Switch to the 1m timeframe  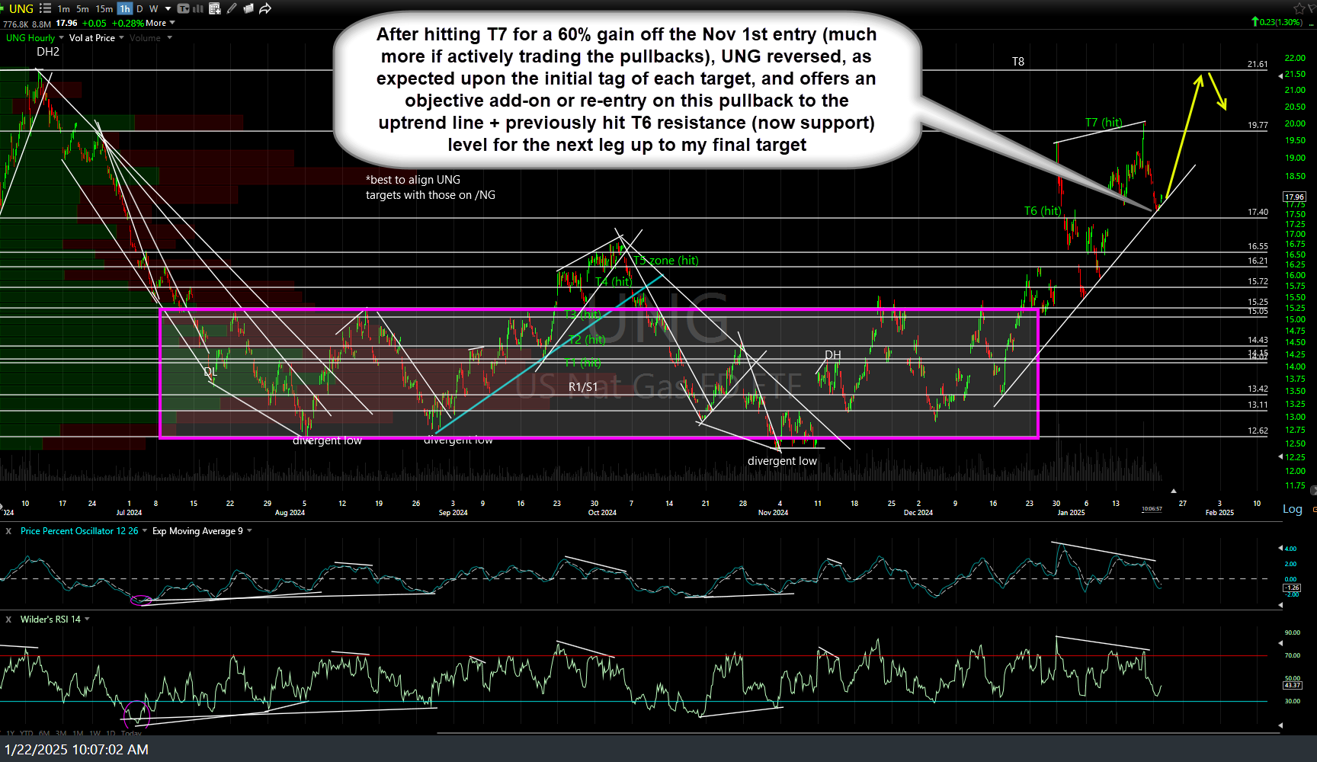(63, 8)
